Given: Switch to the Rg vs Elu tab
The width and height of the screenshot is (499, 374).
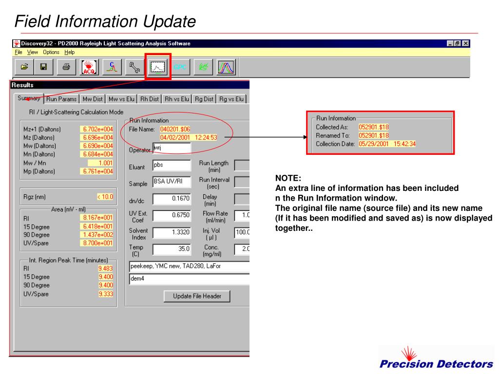Looking at the screenshot, I should coord(231,99).
